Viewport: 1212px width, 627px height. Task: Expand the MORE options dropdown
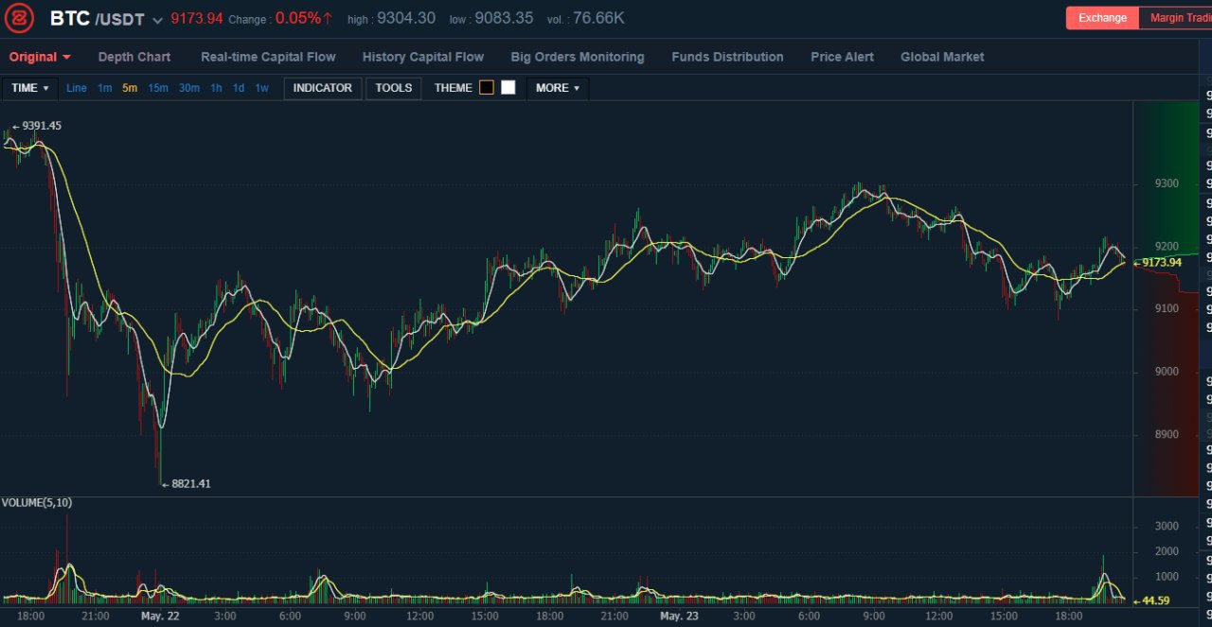(558, 88)
